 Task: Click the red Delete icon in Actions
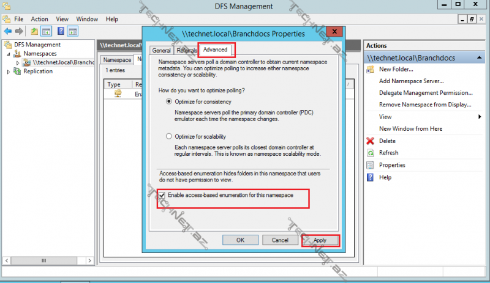[370, 141]
